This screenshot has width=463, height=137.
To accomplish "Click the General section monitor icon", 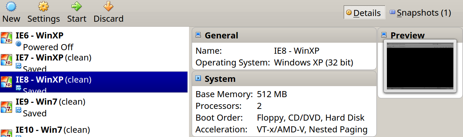I will pyautogui.click(x=198, y=35).
